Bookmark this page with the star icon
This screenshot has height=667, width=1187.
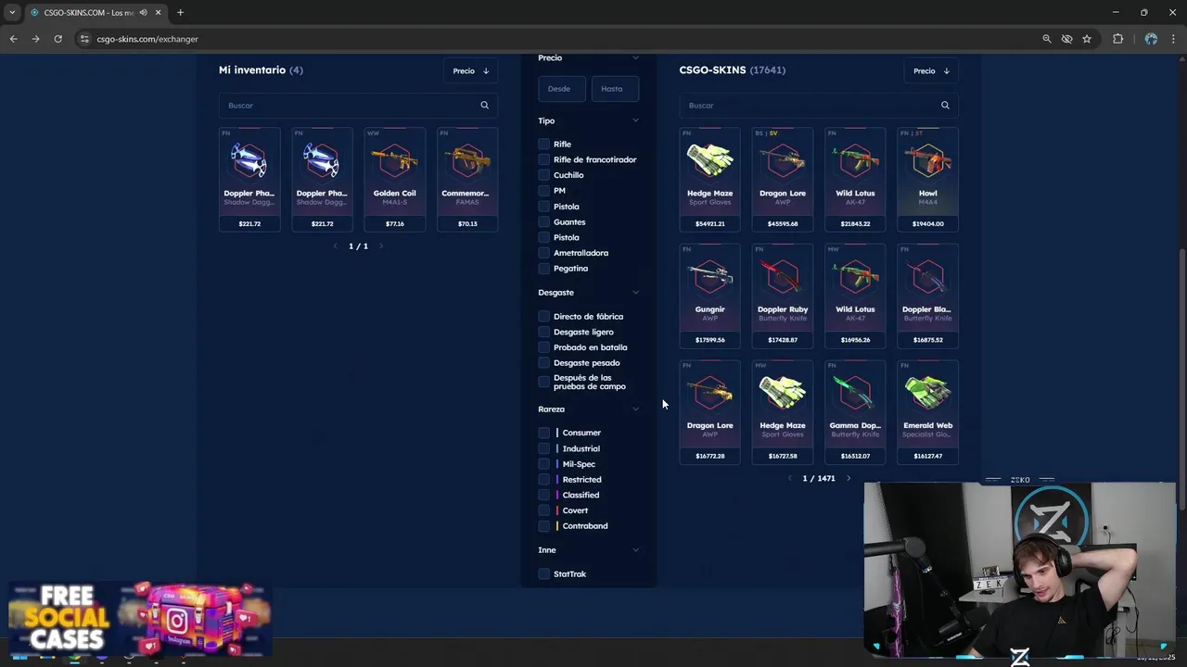[x=1087, y=39]
